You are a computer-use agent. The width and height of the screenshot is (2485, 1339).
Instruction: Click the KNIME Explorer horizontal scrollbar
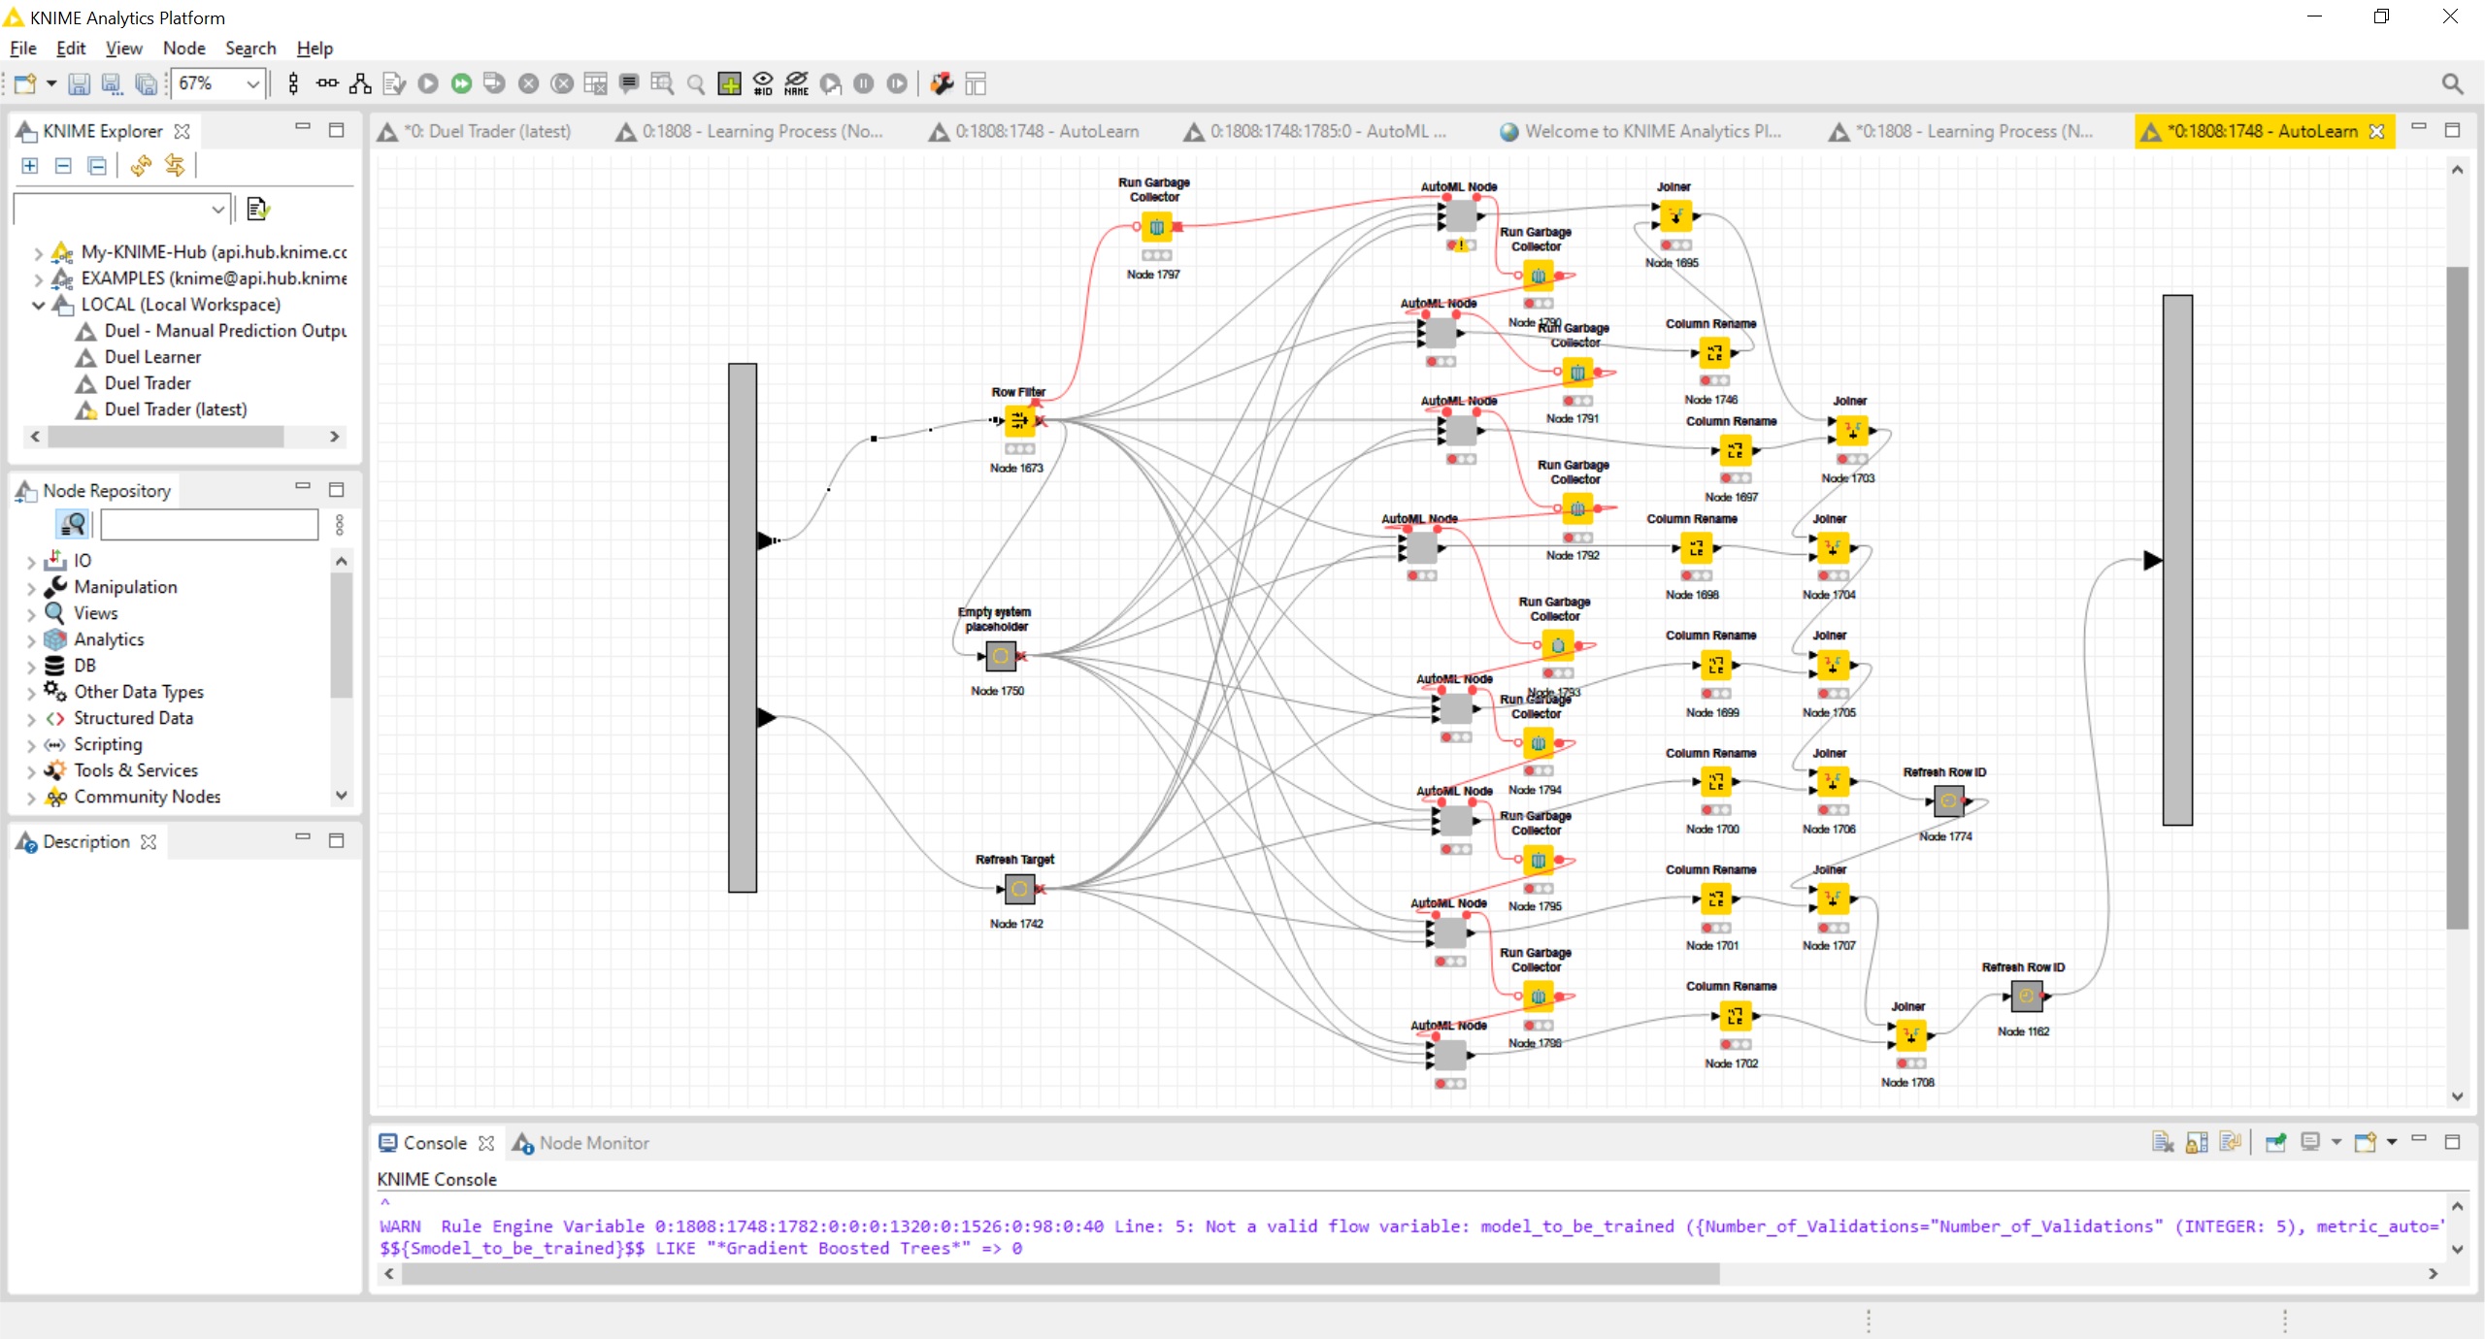coord(165,437)
